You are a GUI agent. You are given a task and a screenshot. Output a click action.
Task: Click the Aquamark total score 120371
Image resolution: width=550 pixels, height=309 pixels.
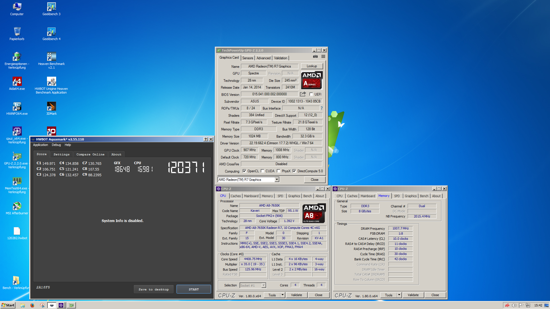[186, 167]
